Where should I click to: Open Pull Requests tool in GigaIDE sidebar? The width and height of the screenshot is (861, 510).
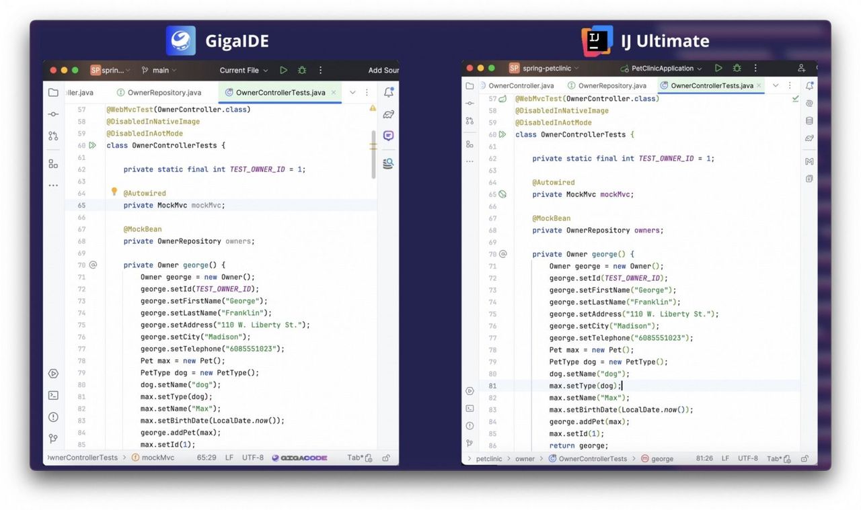point(53,136)
